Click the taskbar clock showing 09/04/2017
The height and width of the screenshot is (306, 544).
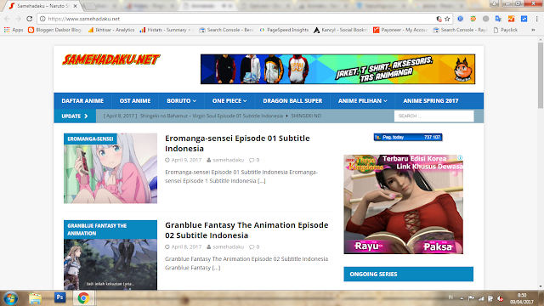tap(521, 298)
